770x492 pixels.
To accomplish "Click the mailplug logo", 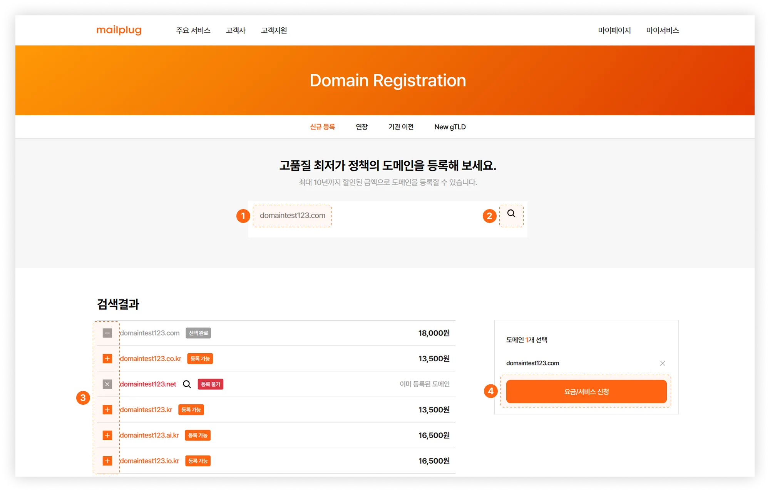I will pyautogui.click(x=119, y=30).
